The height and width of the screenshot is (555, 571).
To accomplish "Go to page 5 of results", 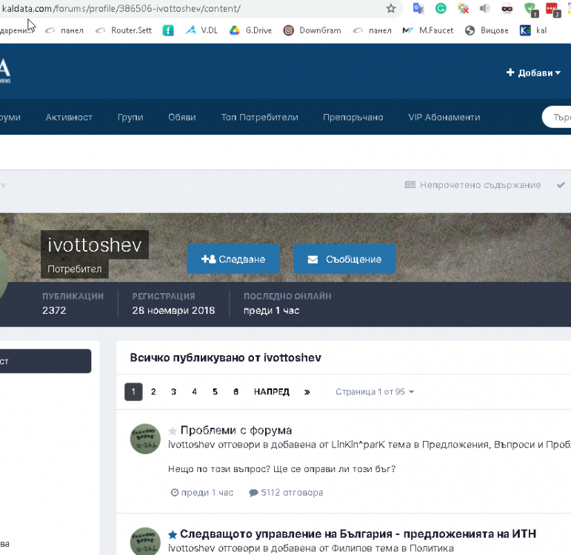I will (x=215, y=391).
